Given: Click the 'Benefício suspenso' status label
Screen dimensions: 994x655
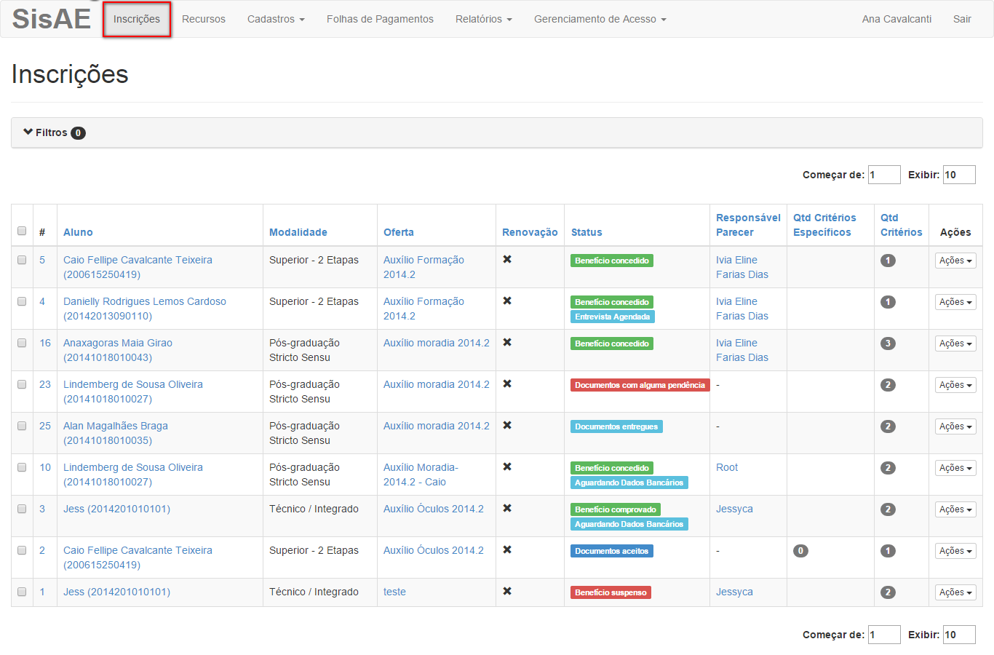Looking at the screenshot, I should point(611,592).
